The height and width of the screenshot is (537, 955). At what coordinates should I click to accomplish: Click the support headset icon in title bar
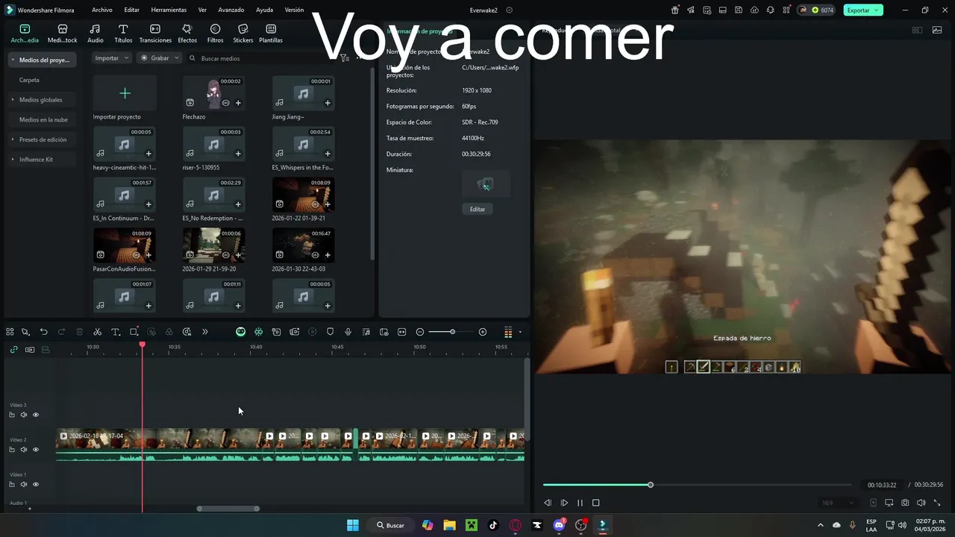pos(770,10)
